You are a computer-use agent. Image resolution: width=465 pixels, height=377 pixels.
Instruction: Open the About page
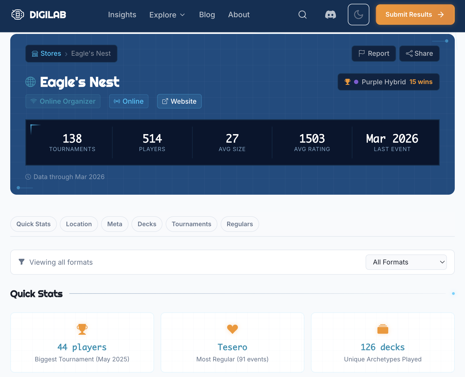tap(239, 15)
